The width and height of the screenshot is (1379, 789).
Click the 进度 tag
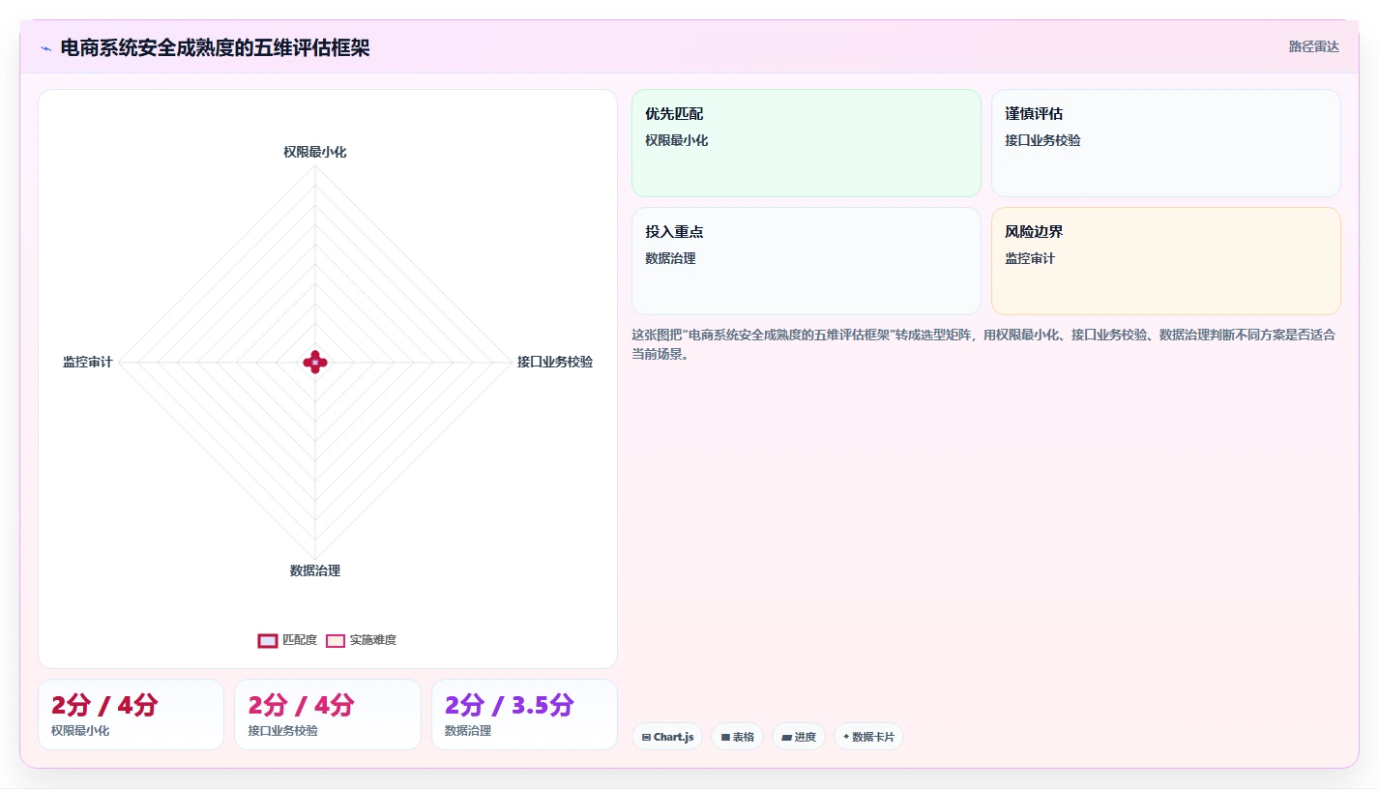click(x=799, y=737)
